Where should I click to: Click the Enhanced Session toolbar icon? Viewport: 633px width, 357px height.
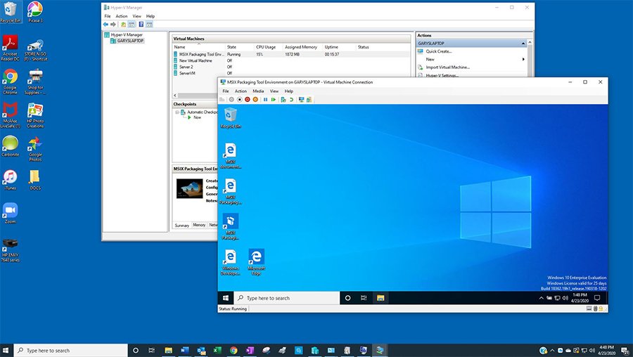tap(302, 100)
